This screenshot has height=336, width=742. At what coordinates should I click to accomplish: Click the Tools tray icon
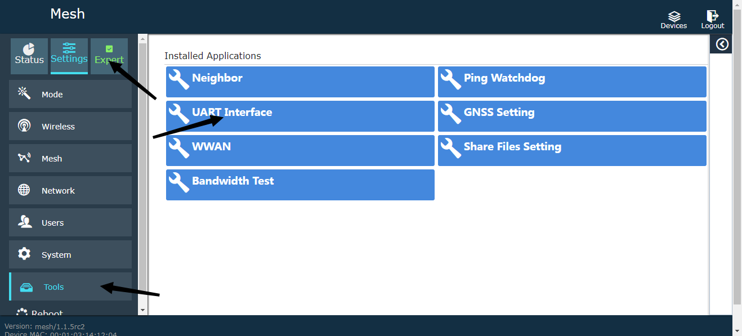26,287
